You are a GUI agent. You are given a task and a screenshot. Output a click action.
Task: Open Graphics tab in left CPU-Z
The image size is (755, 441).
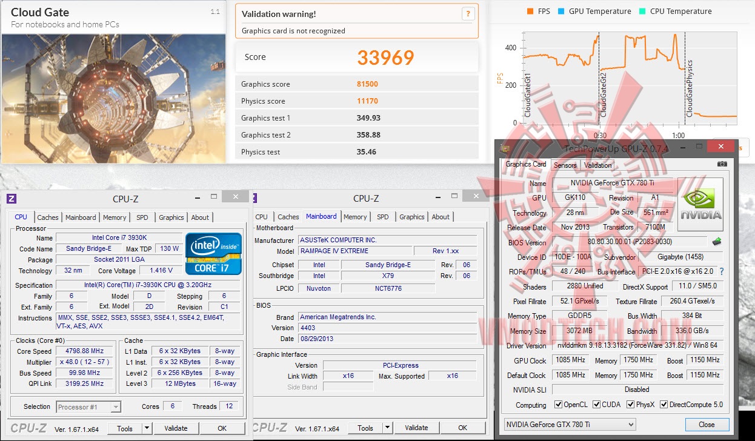tap(171, 217)
